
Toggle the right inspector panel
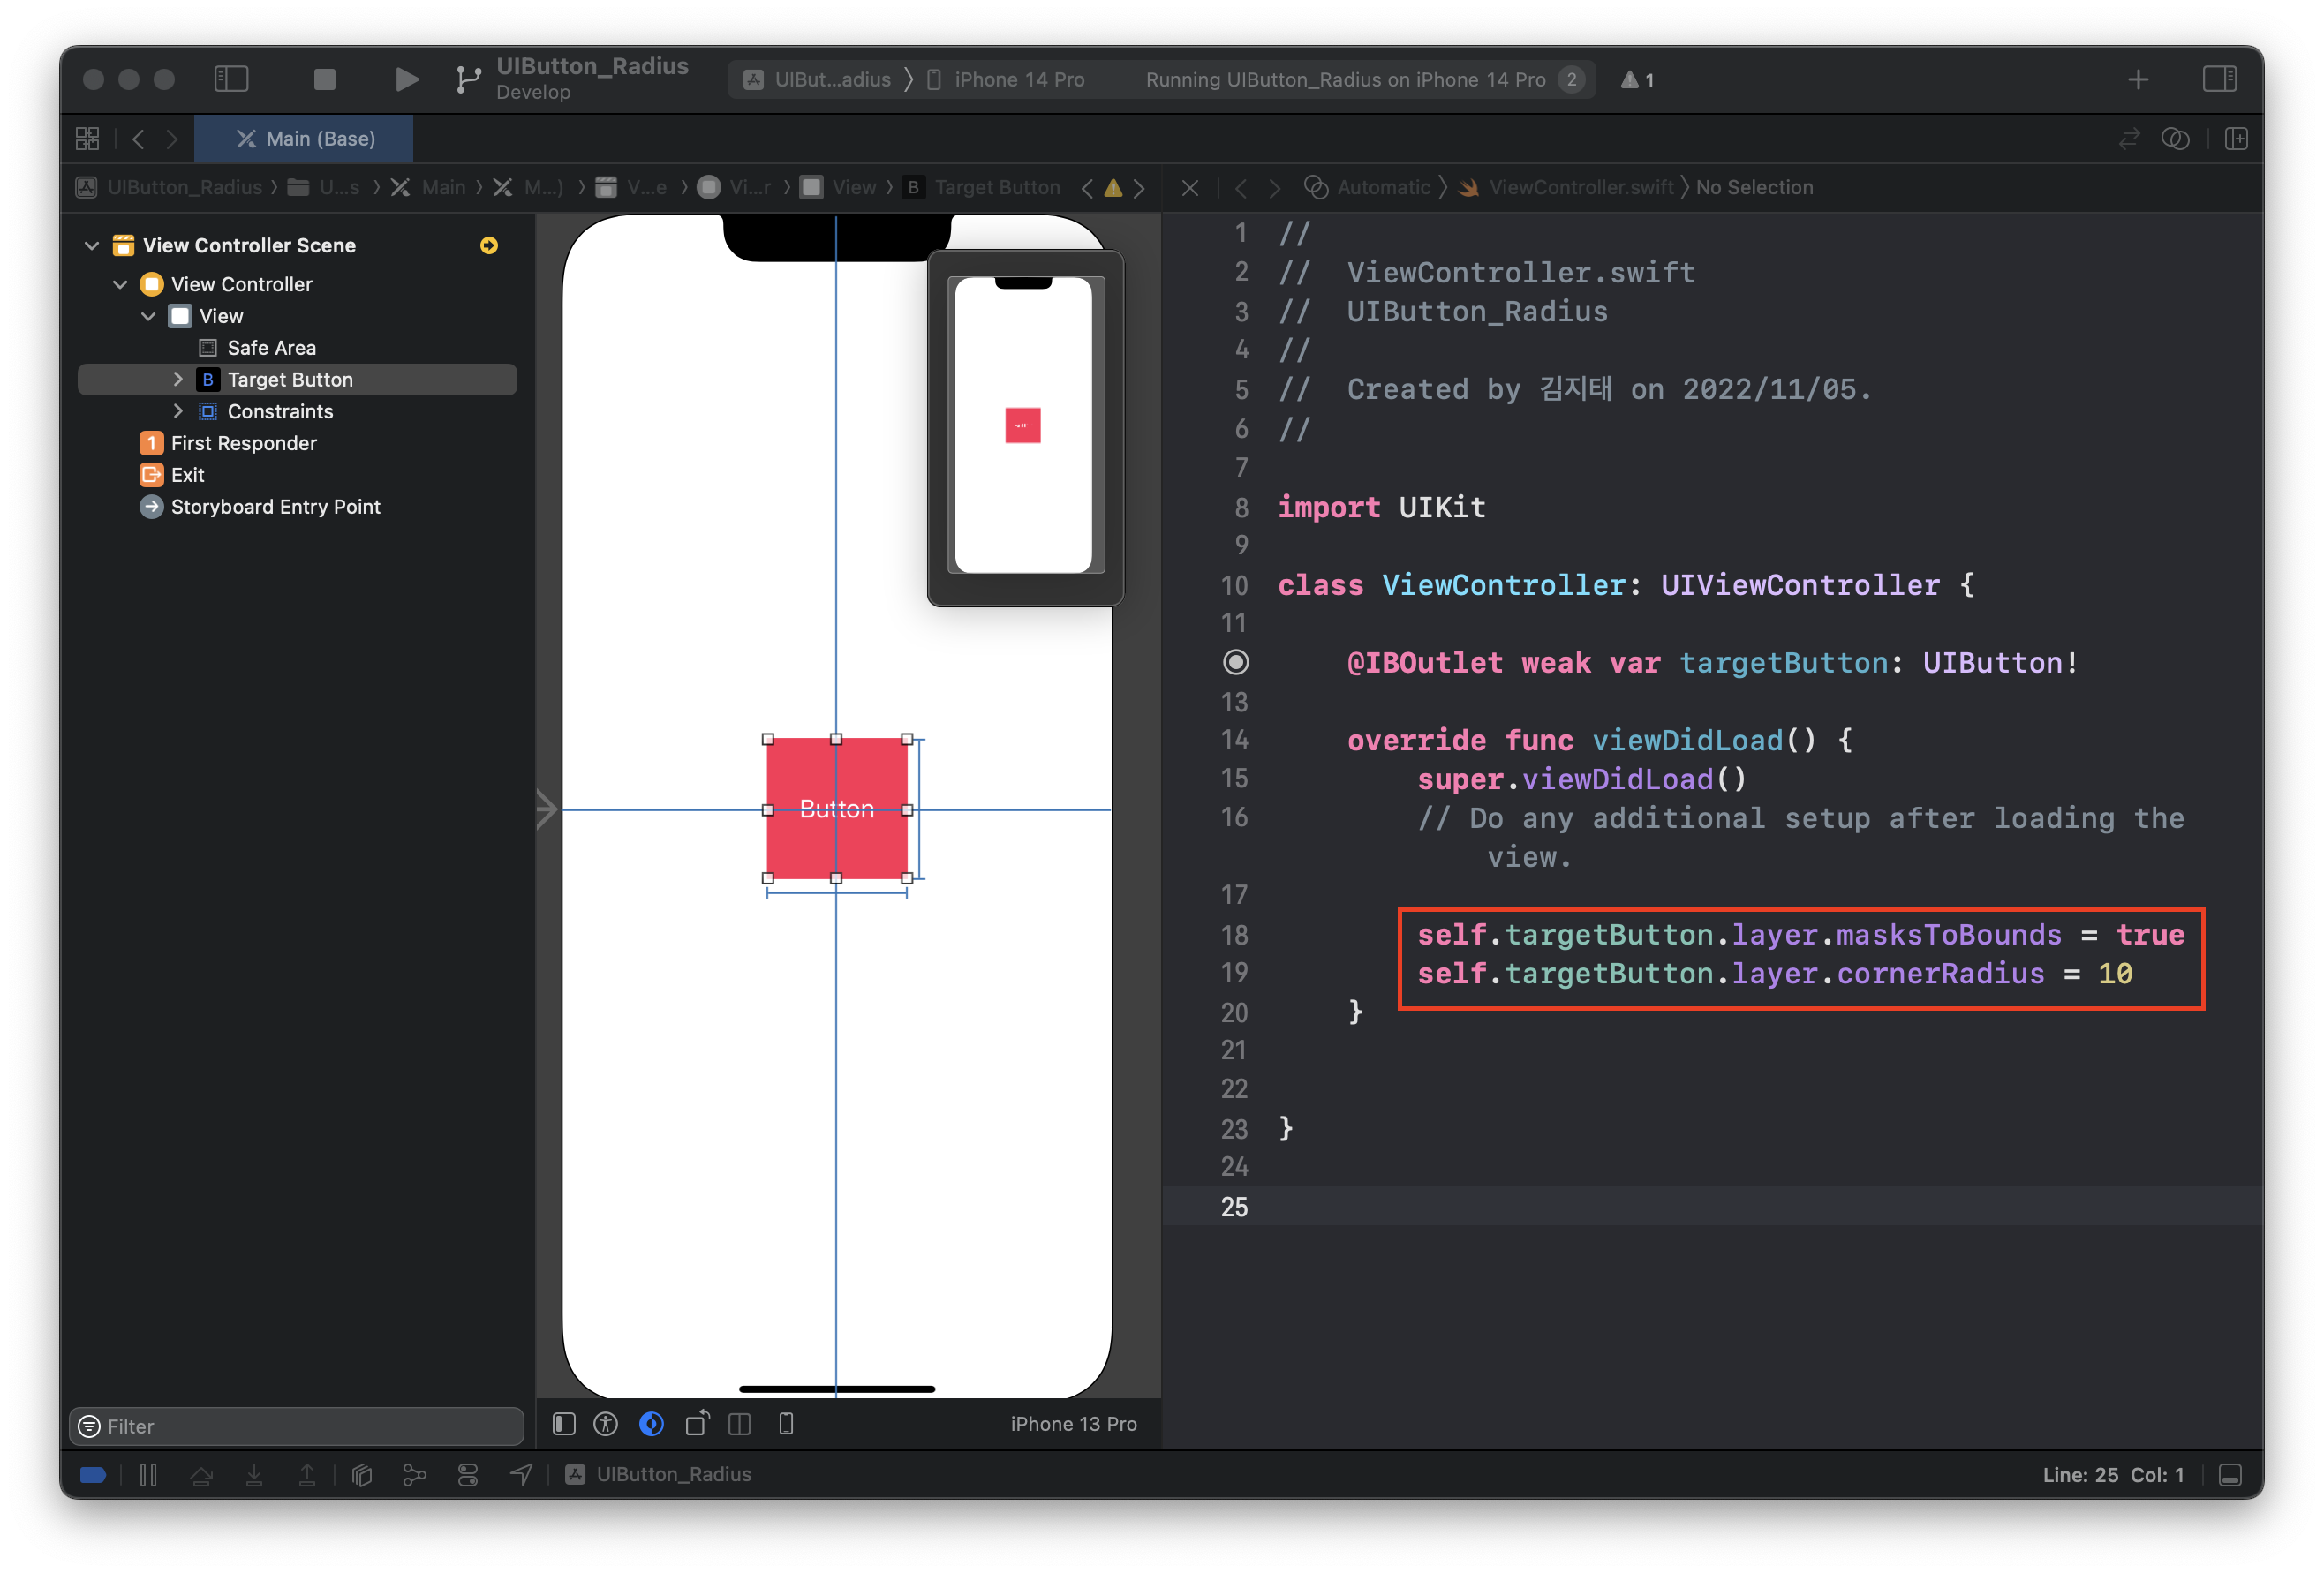pyautogui.click(x=2219, y=79)
